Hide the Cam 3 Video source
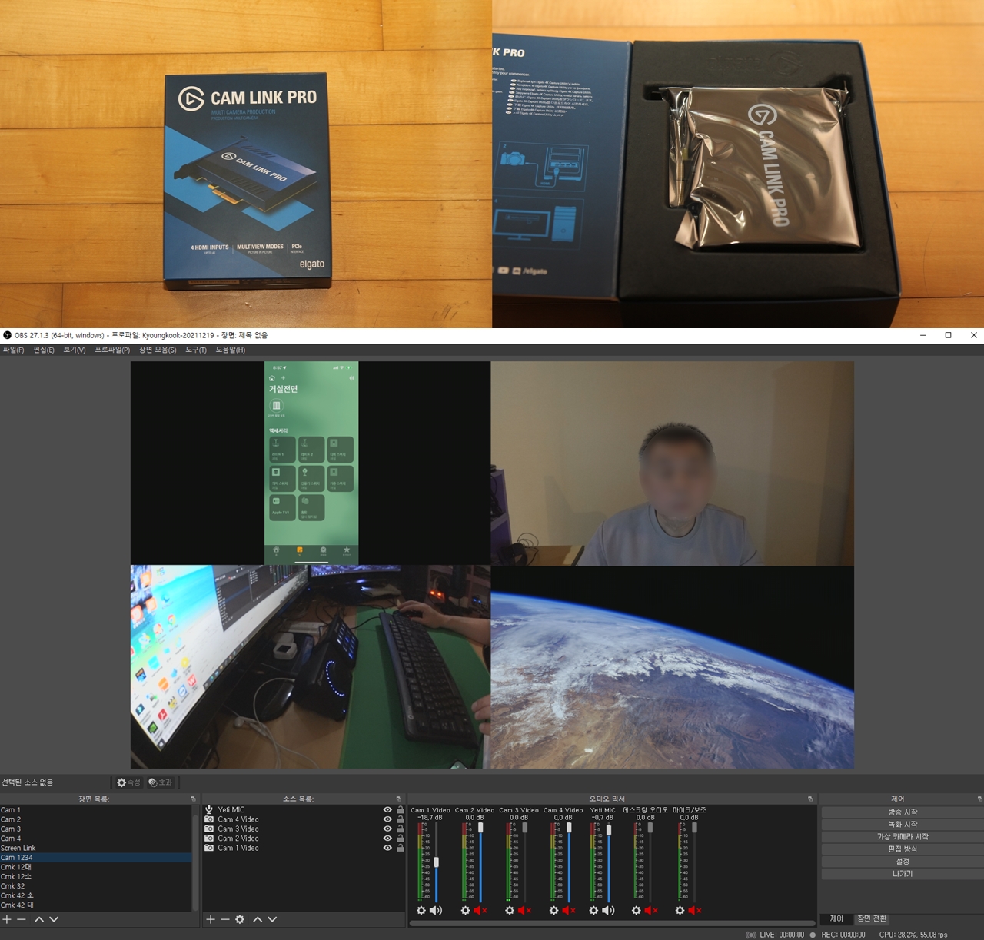 tap(387, 829)
